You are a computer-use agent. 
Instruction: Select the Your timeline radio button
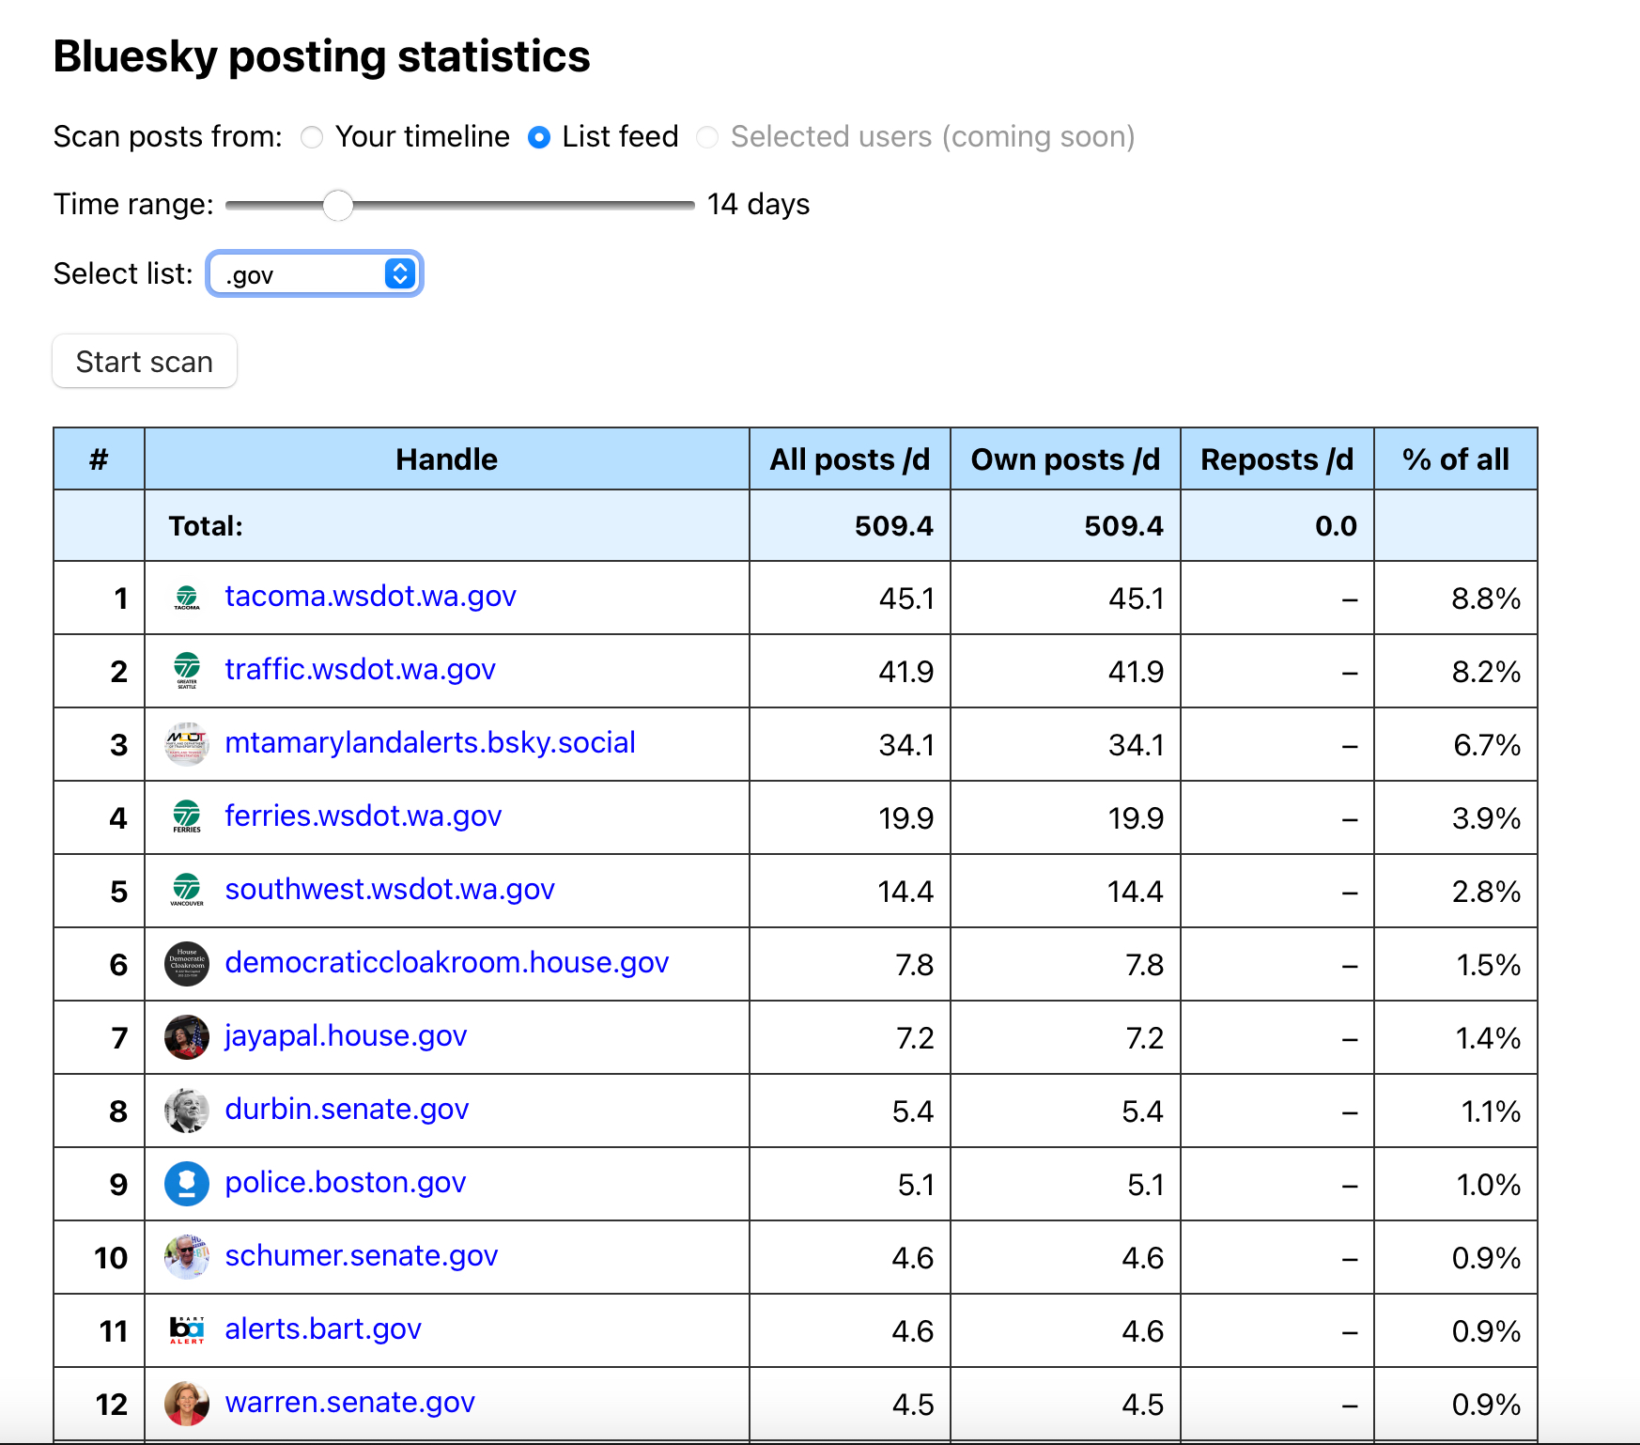[312, 138]
